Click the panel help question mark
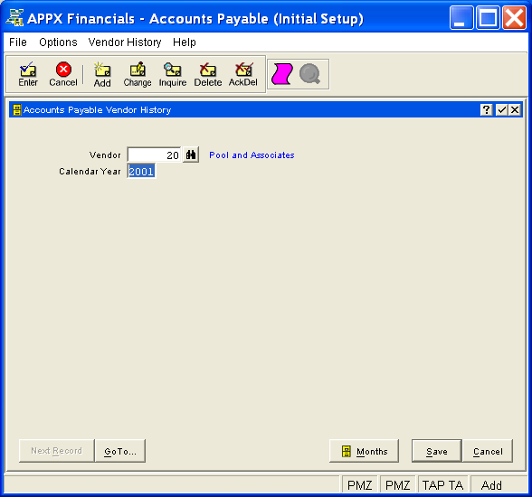This screenshot has height=497, width=532. pos(486,109)
